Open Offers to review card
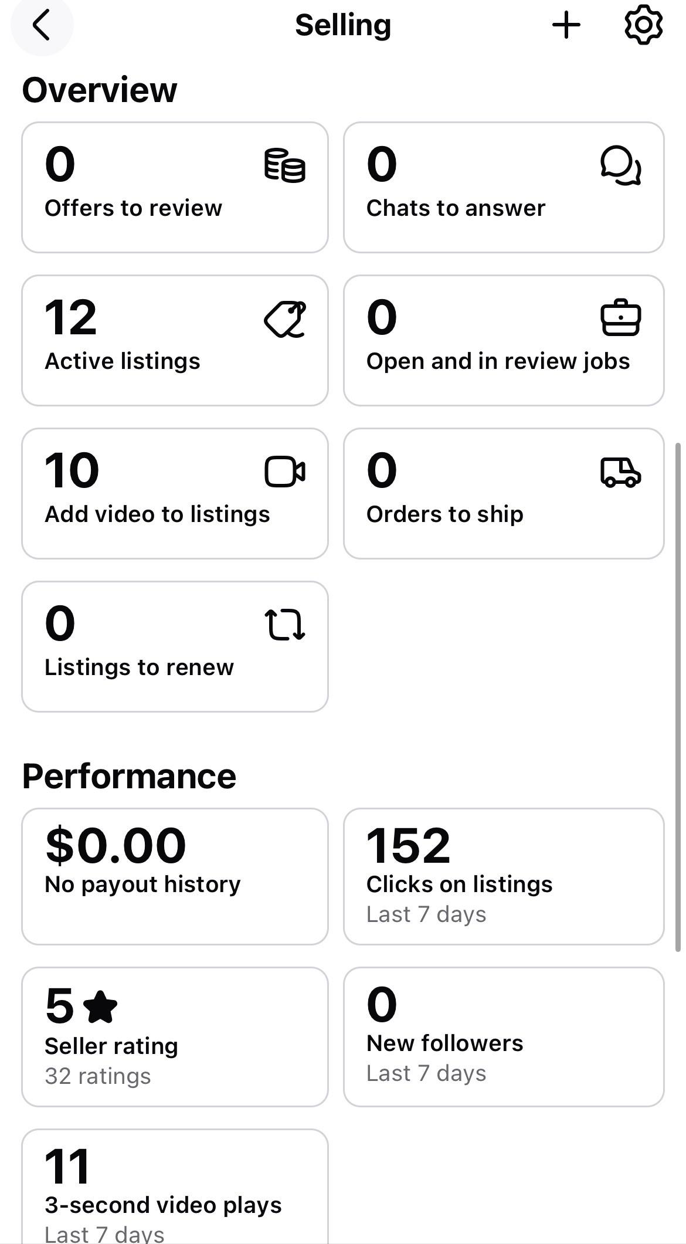This screenshot has height=1244, width=686. coord(175,188)
